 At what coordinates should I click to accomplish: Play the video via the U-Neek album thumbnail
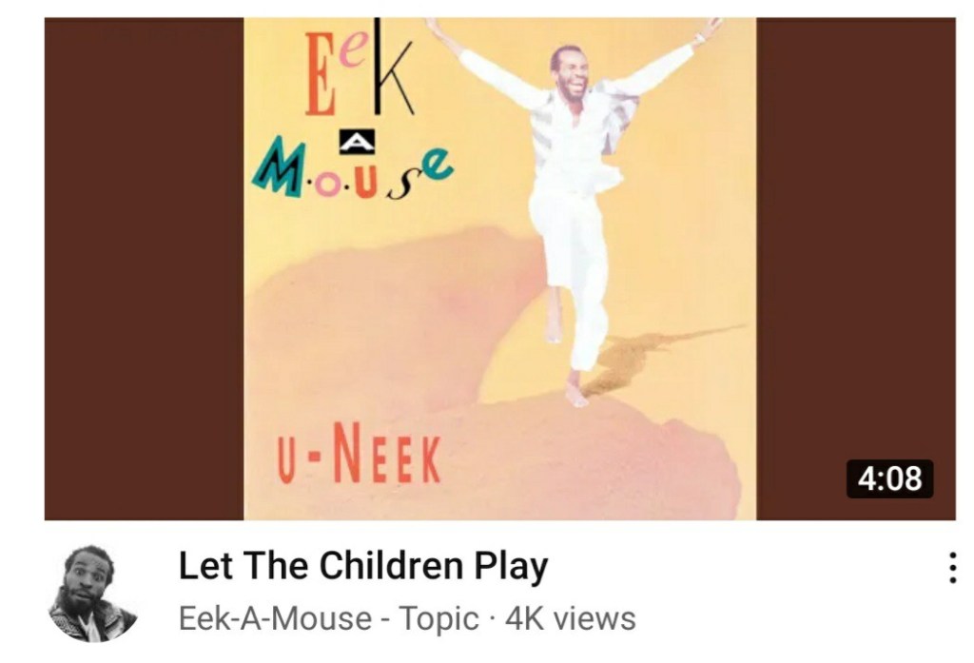(500, 268)
